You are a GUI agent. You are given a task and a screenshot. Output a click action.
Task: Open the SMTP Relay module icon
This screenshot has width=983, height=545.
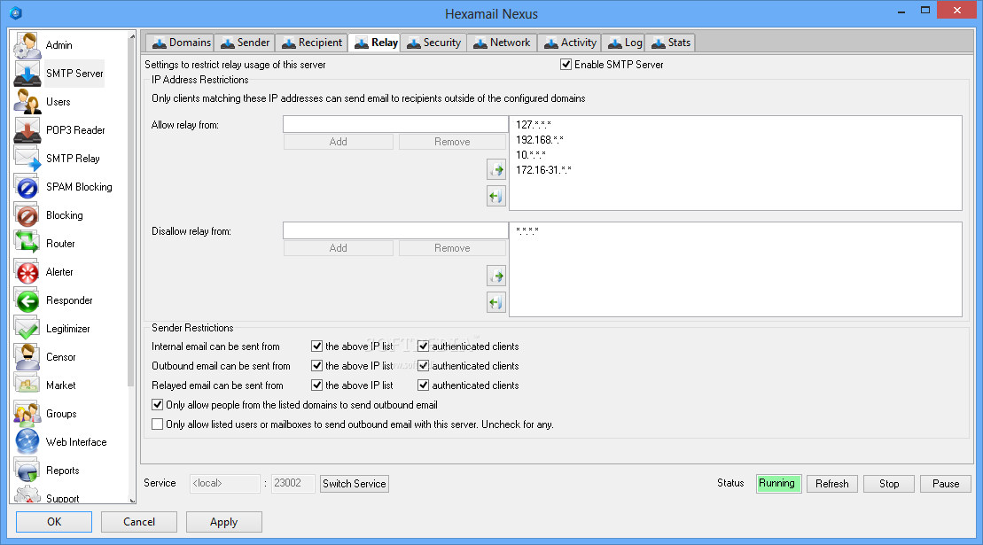pos(27,159)
